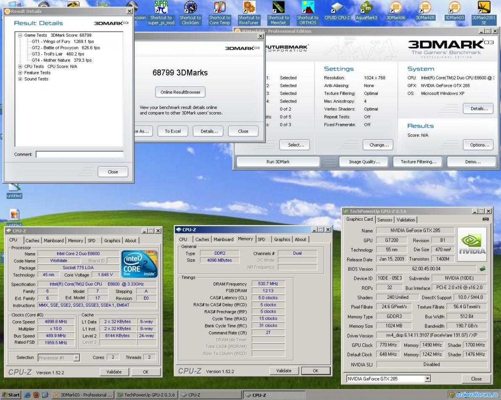Click the third quick launch icon beside Firefox

click(45, 395)
